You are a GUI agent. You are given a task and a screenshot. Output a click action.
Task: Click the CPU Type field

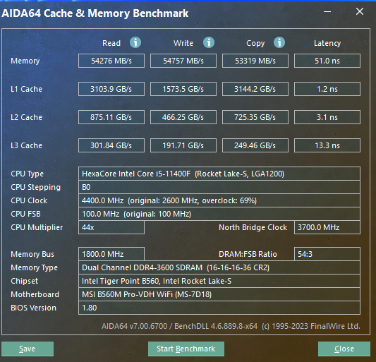coord(219,174)
